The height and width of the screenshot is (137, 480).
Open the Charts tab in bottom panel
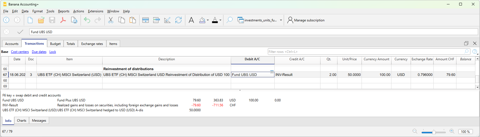22,121
